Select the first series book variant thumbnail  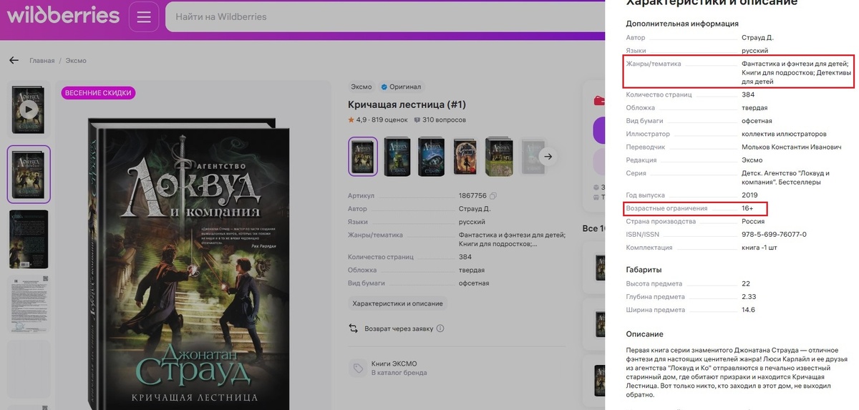(363, 156)
